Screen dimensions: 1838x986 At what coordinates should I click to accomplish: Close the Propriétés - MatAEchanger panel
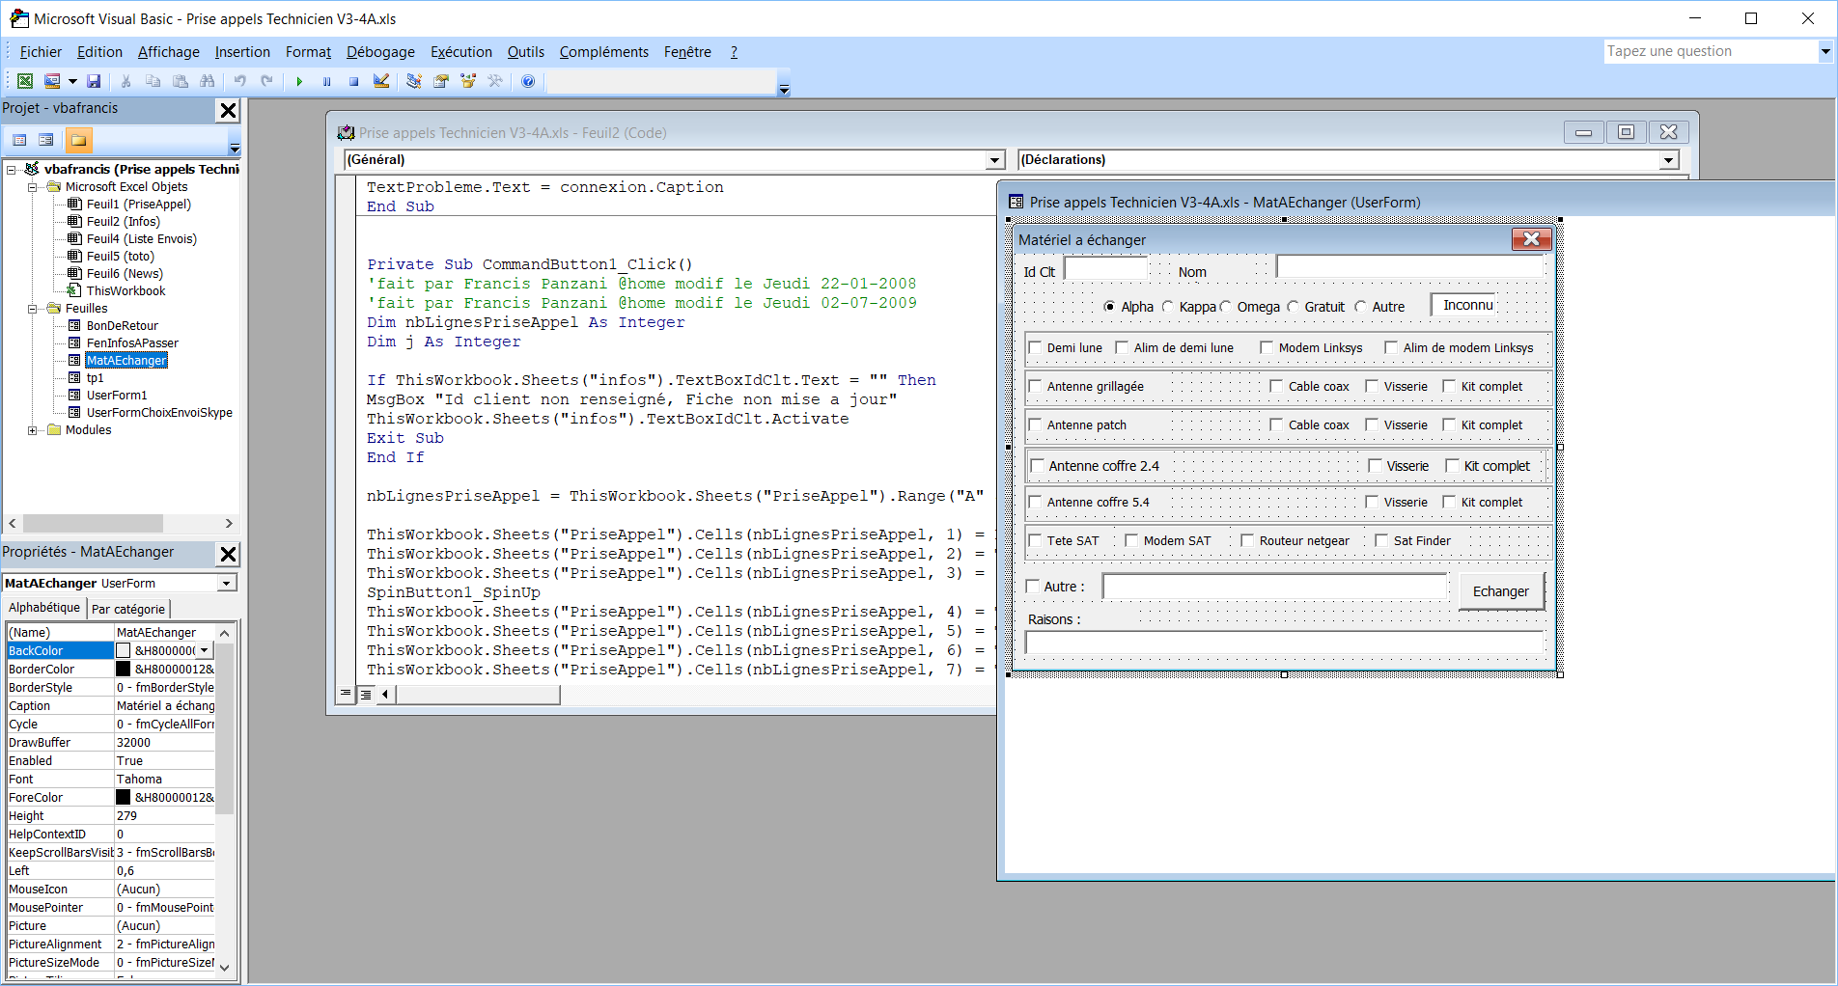[x=228, y=554]
